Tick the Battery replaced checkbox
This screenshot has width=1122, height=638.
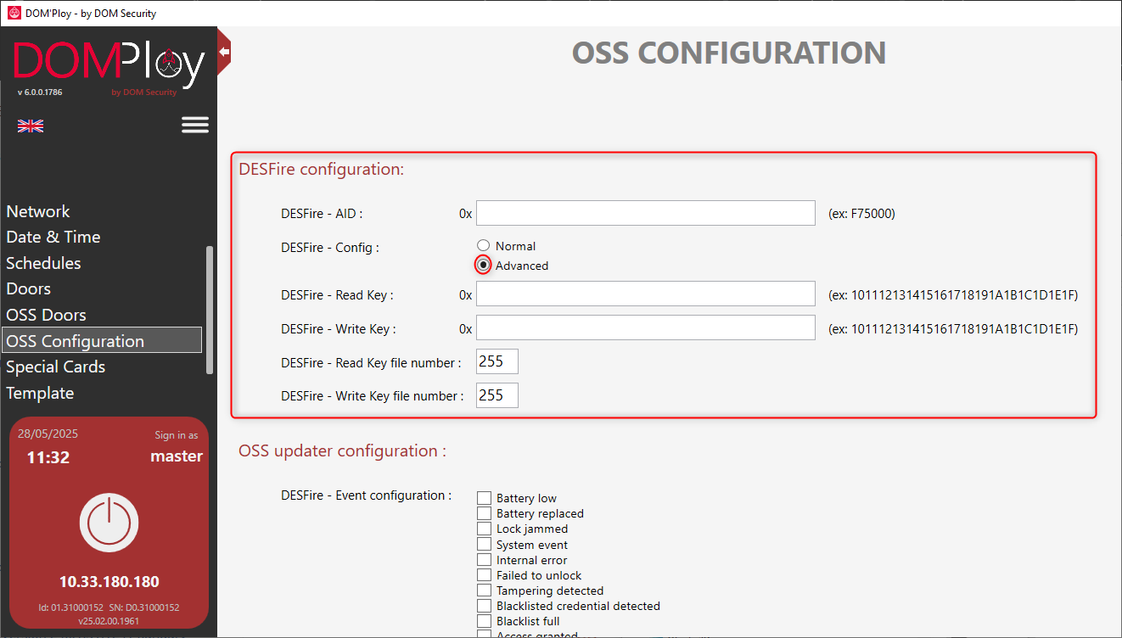pos(485,513)
